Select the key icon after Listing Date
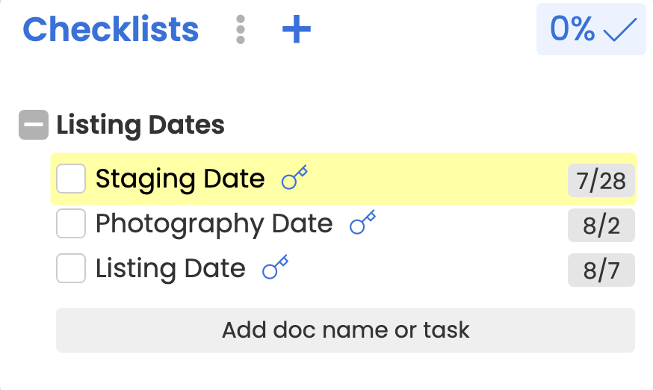Image resolution: width=653 pixels, height=390 pixels. point(275,268)
